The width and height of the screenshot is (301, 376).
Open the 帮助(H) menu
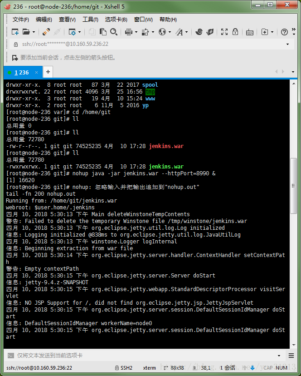[x=168, y=20]
